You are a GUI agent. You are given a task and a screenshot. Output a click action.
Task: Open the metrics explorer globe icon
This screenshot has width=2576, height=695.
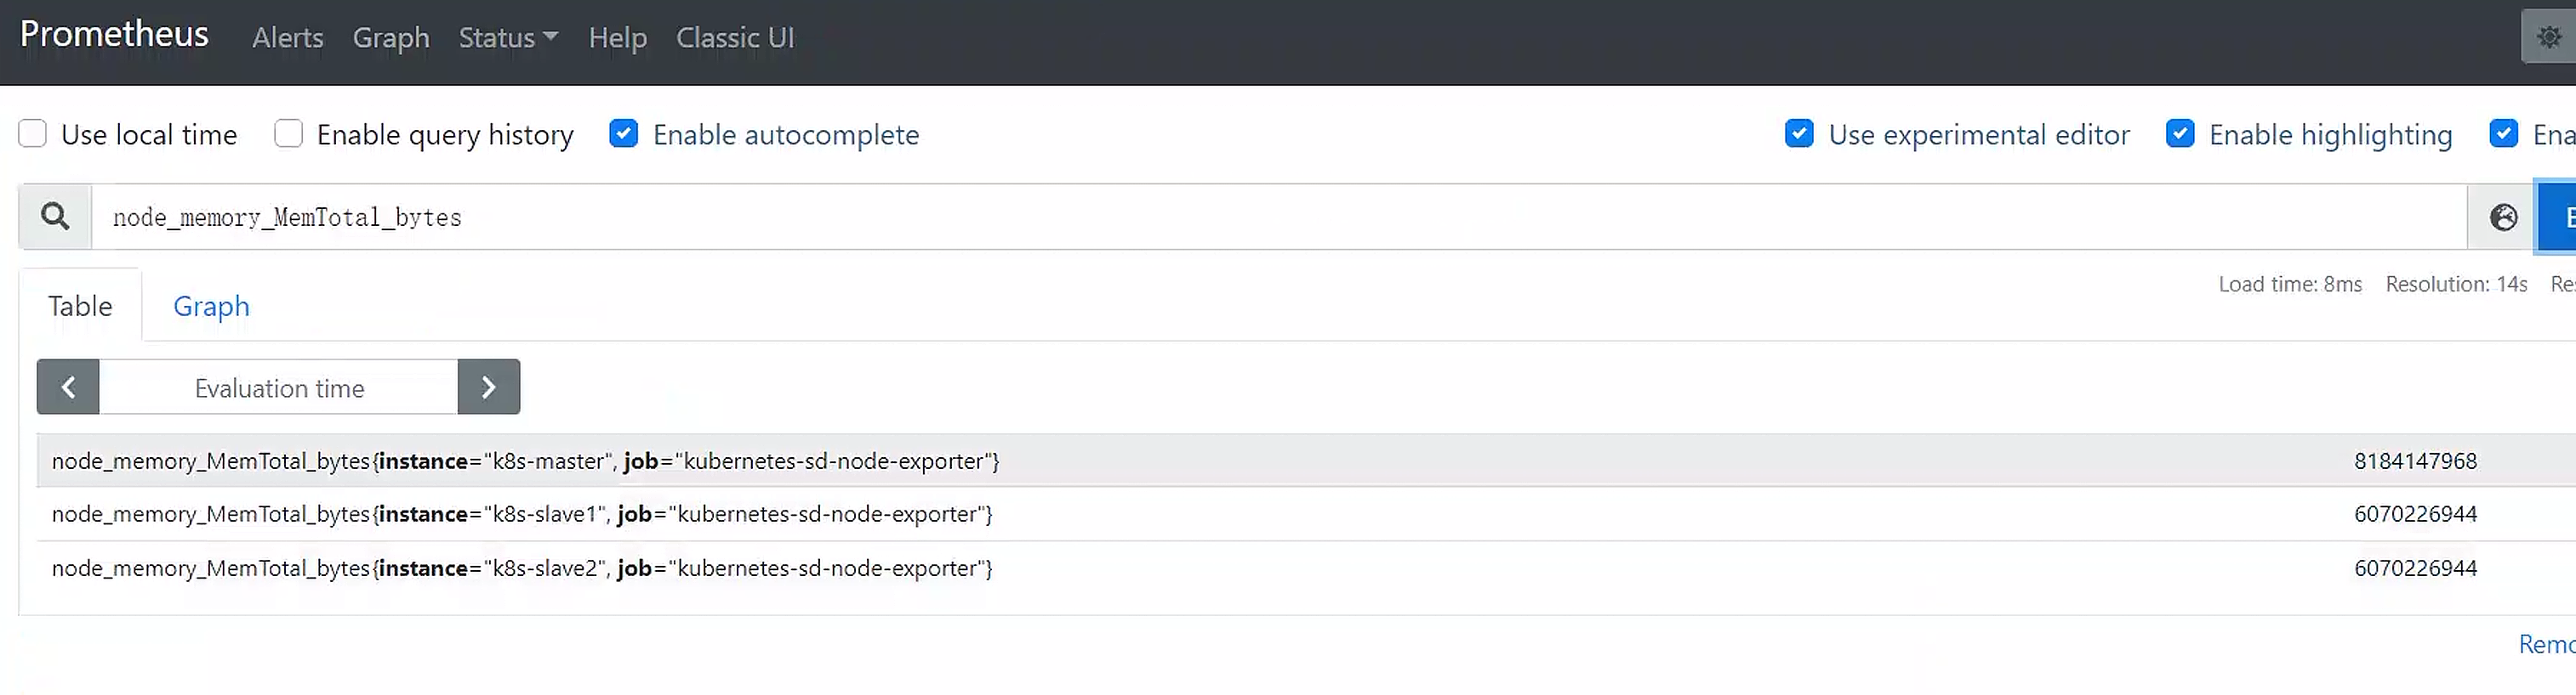[2503, 217]
